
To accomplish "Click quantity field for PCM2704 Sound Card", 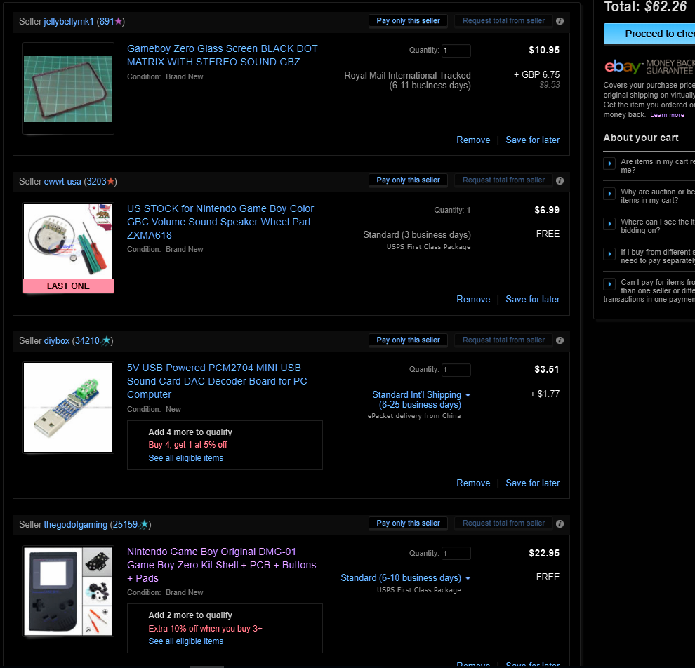I will pos(456,370).
